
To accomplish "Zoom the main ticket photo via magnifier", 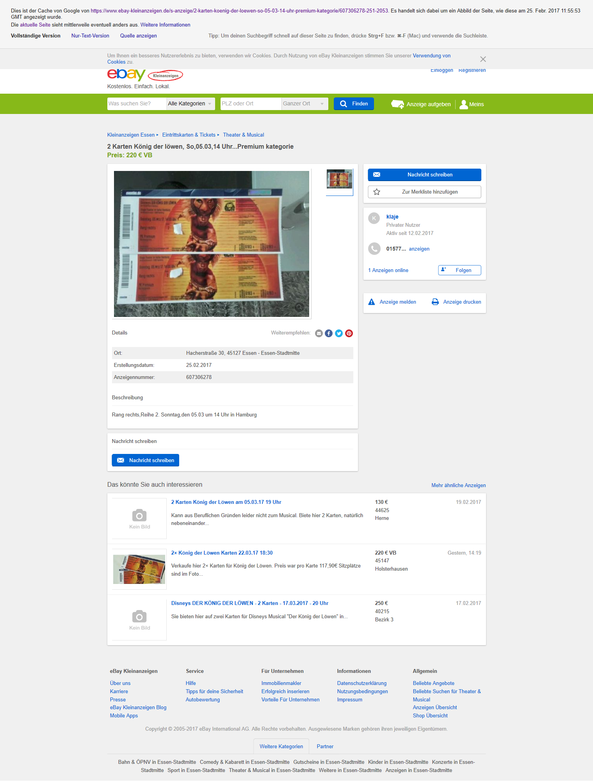I will pyautogui.click(x=299, y=307).
